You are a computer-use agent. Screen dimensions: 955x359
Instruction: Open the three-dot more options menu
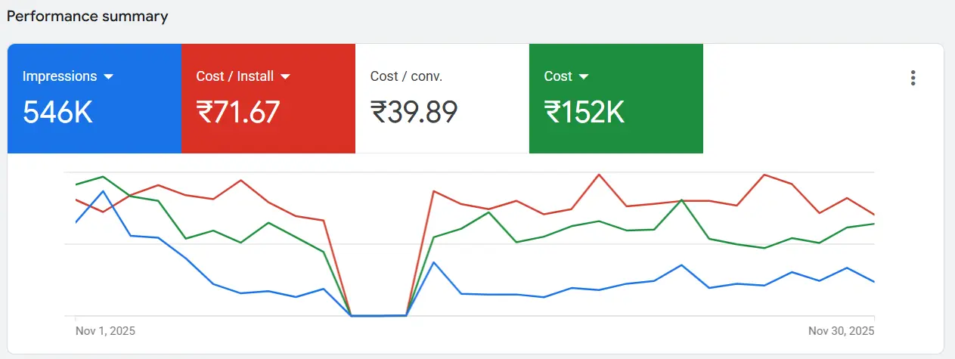[913, 78]
